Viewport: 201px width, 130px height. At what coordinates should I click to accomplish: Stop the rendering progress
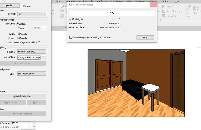click(x=145, y=38)
